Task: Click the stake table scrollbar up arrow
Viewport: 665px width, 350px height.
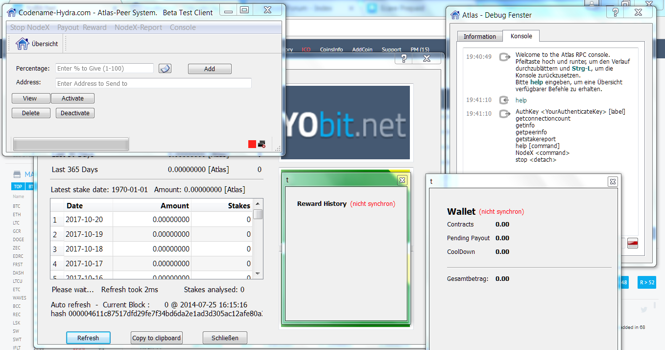Action: pos(258,204)
